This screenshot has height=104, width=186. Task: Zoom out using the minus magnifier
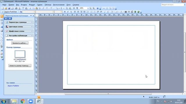pos(90,8)
